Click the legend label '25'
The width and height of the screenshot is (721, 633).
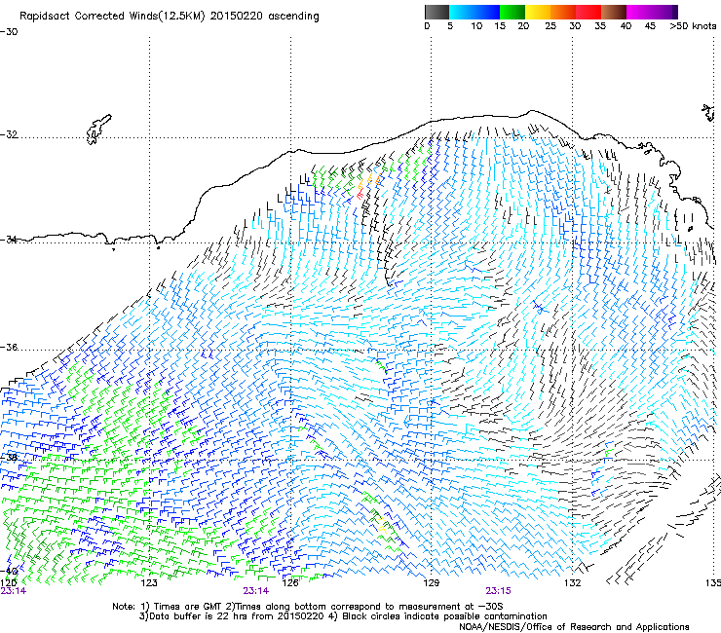(550, 26)
